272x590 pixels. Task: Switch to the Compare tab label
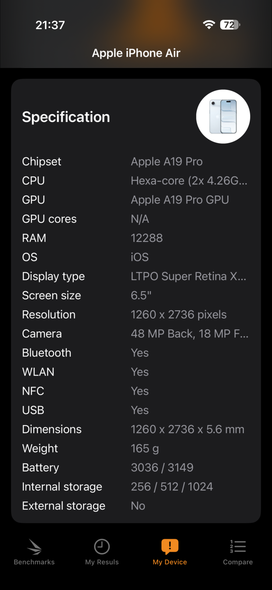(238, 562)
